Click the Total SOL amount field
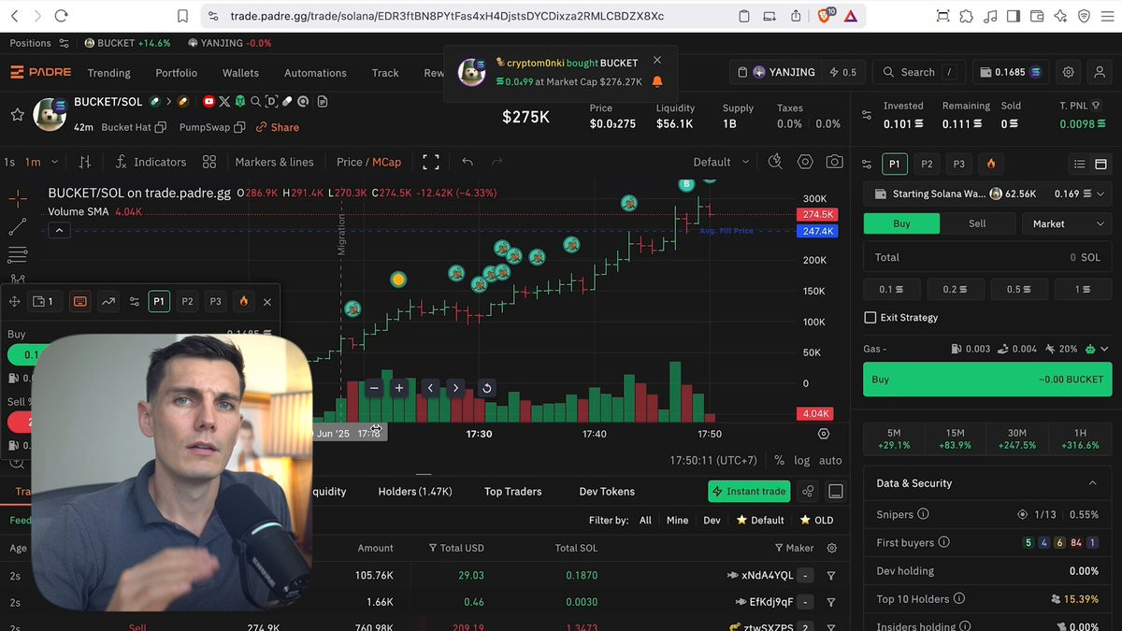 point(987,257)
